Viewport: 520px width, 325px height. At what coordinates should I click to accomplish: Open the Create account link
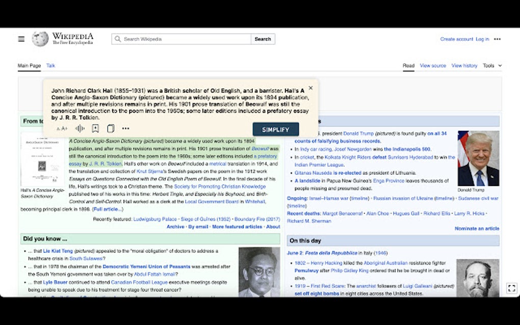tap(456, 39)
